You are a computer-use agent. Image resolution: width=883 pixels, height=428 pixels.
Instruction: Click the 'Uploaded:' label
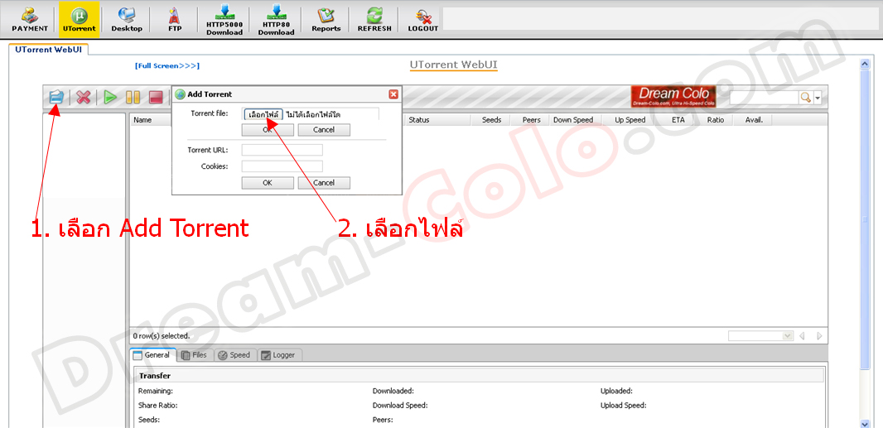[x=616, y=390]
